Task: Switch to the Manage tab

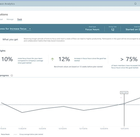Action: coord(10,19)
